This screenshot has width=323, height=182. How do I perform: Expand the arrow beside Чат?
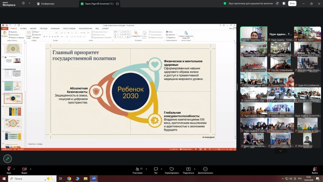coord(161,169)
